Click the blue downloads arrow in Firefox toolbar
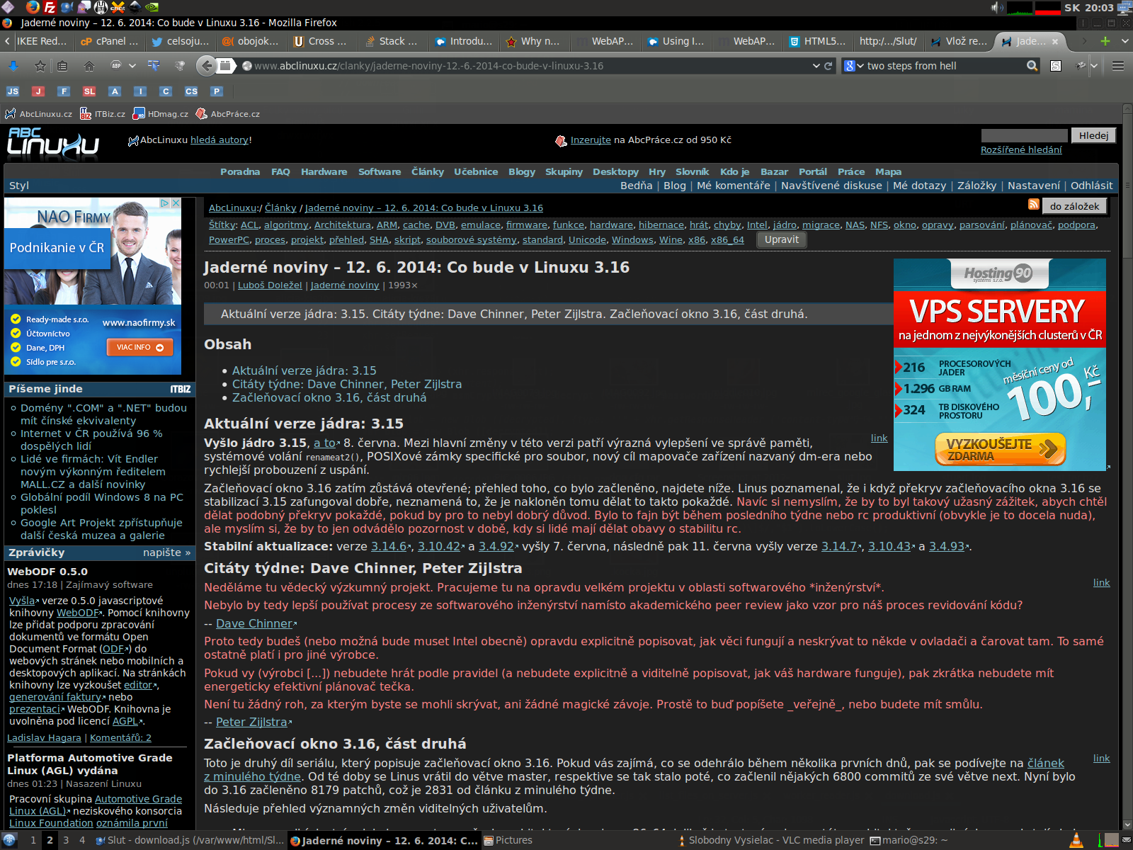The height and width of the screenshot is (850, 1133). (13, 66)
